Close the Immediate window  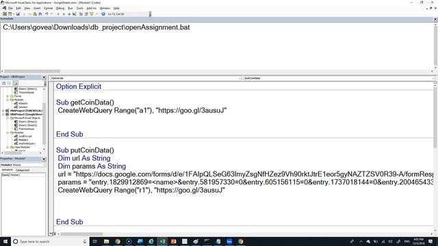435,19
